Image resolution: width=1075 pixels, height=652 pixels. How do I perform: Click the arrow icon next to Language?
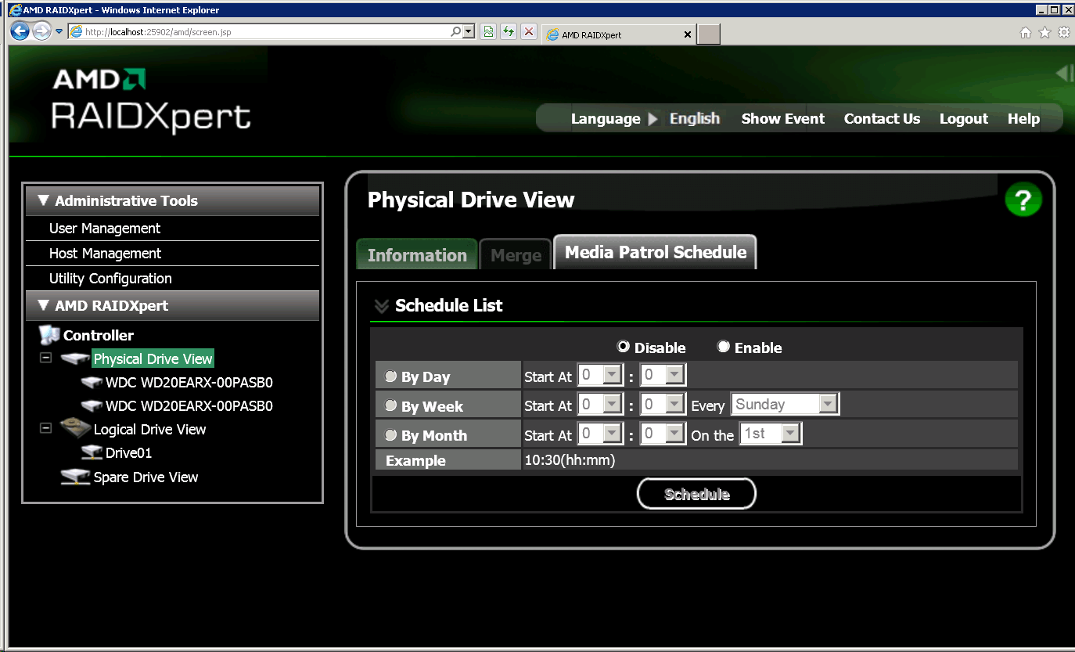pos(654,119)
